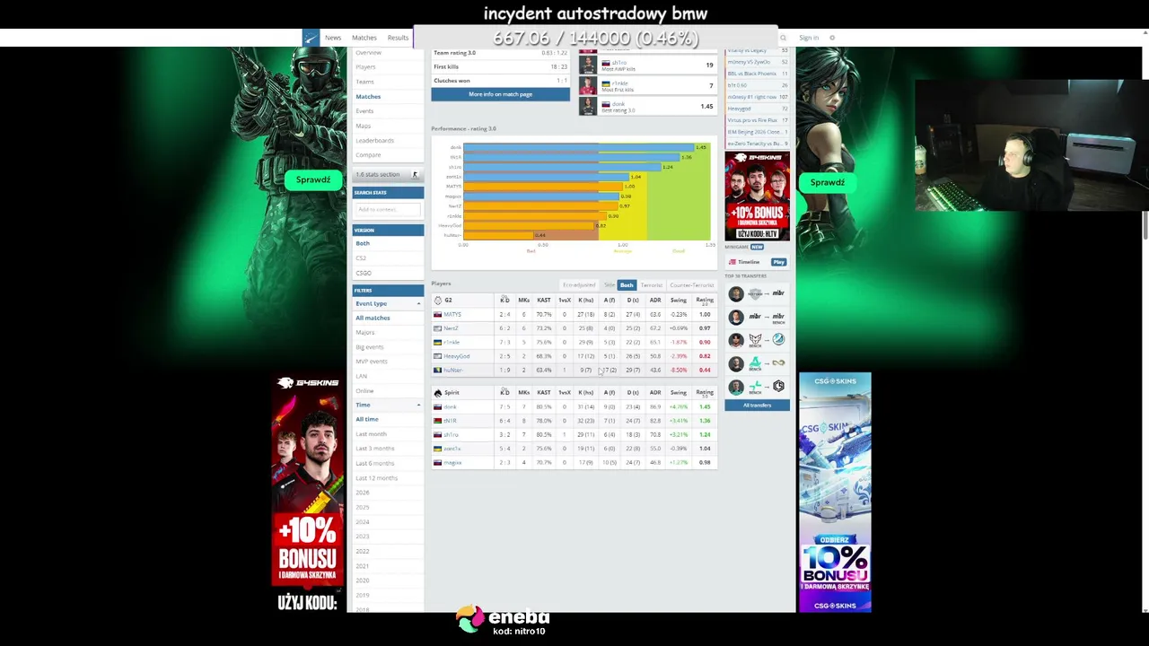Toggle the Eco-adjusted stats option

[579, 285]
